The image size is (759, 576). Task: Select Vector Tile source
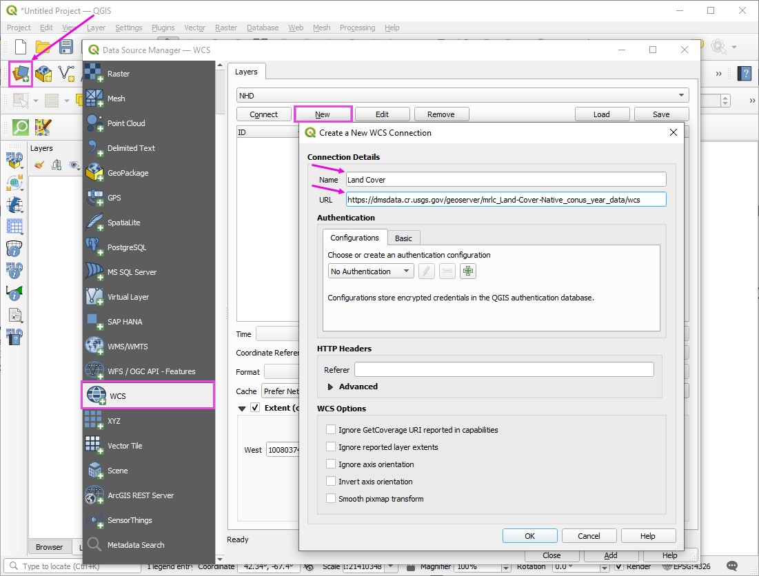124,446
